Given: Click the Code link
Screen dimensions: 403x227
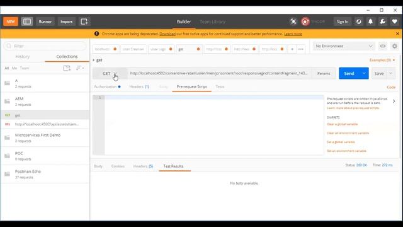Looking at the screenshot, I should [x=391, y=87].
